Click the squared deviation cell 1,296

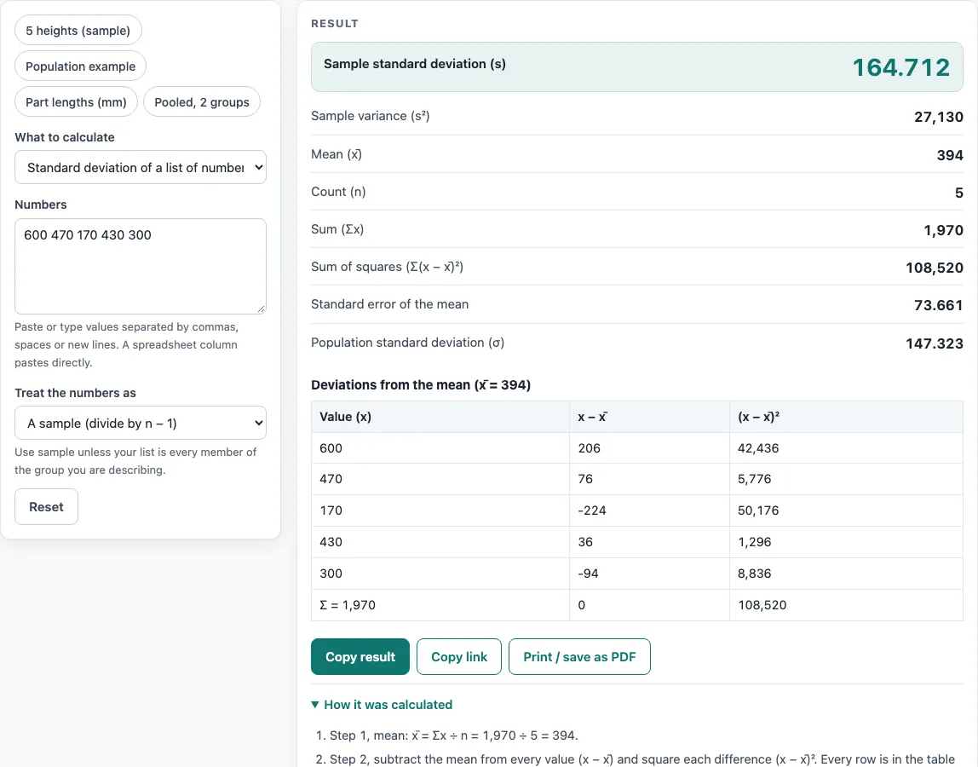pos(847,542)
